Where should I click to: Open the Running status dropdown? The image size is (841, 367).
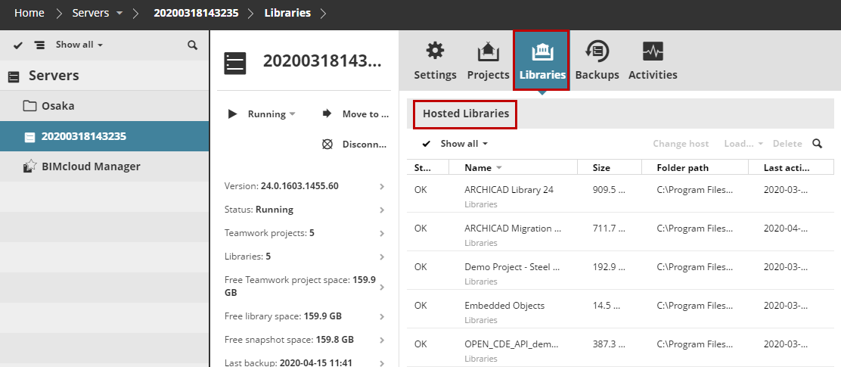pyautogui.click(x=293, y=114)
